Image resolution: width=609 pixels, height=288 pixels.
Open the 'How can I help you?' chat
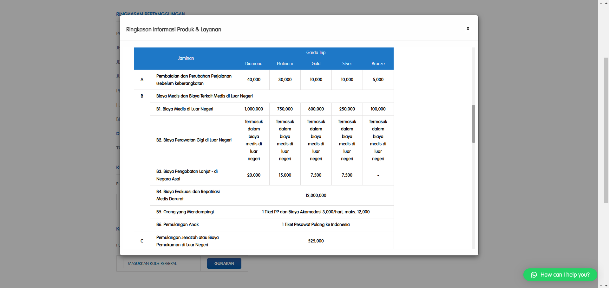click(560, 275)
